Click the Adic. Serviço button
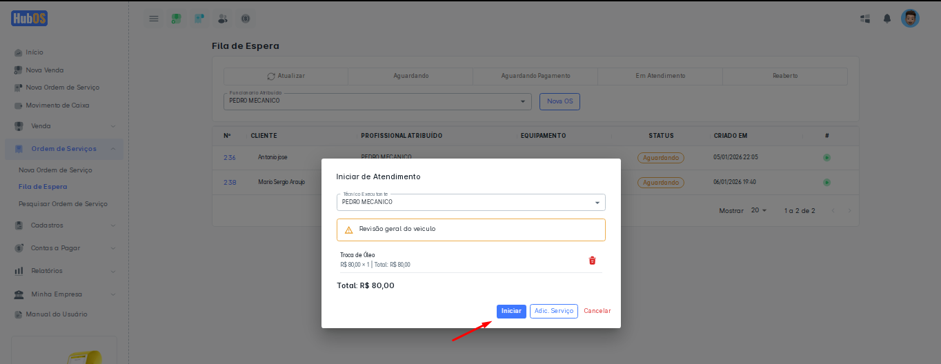Viewport: 941px width, 364px height. 553,311
